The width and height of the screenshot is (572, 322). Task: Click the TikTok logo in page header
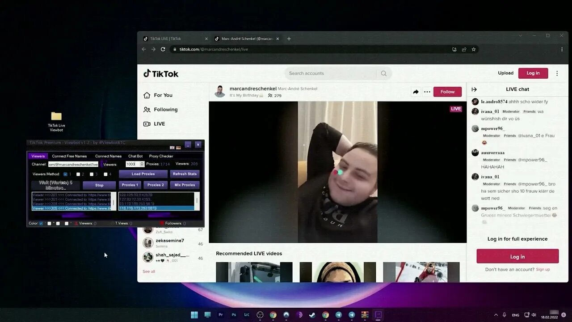[161, 74]
